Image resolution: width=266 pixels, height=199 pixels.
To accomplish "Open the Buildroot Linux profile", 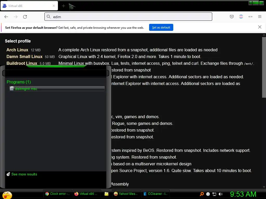I will [x=22, y=63].
